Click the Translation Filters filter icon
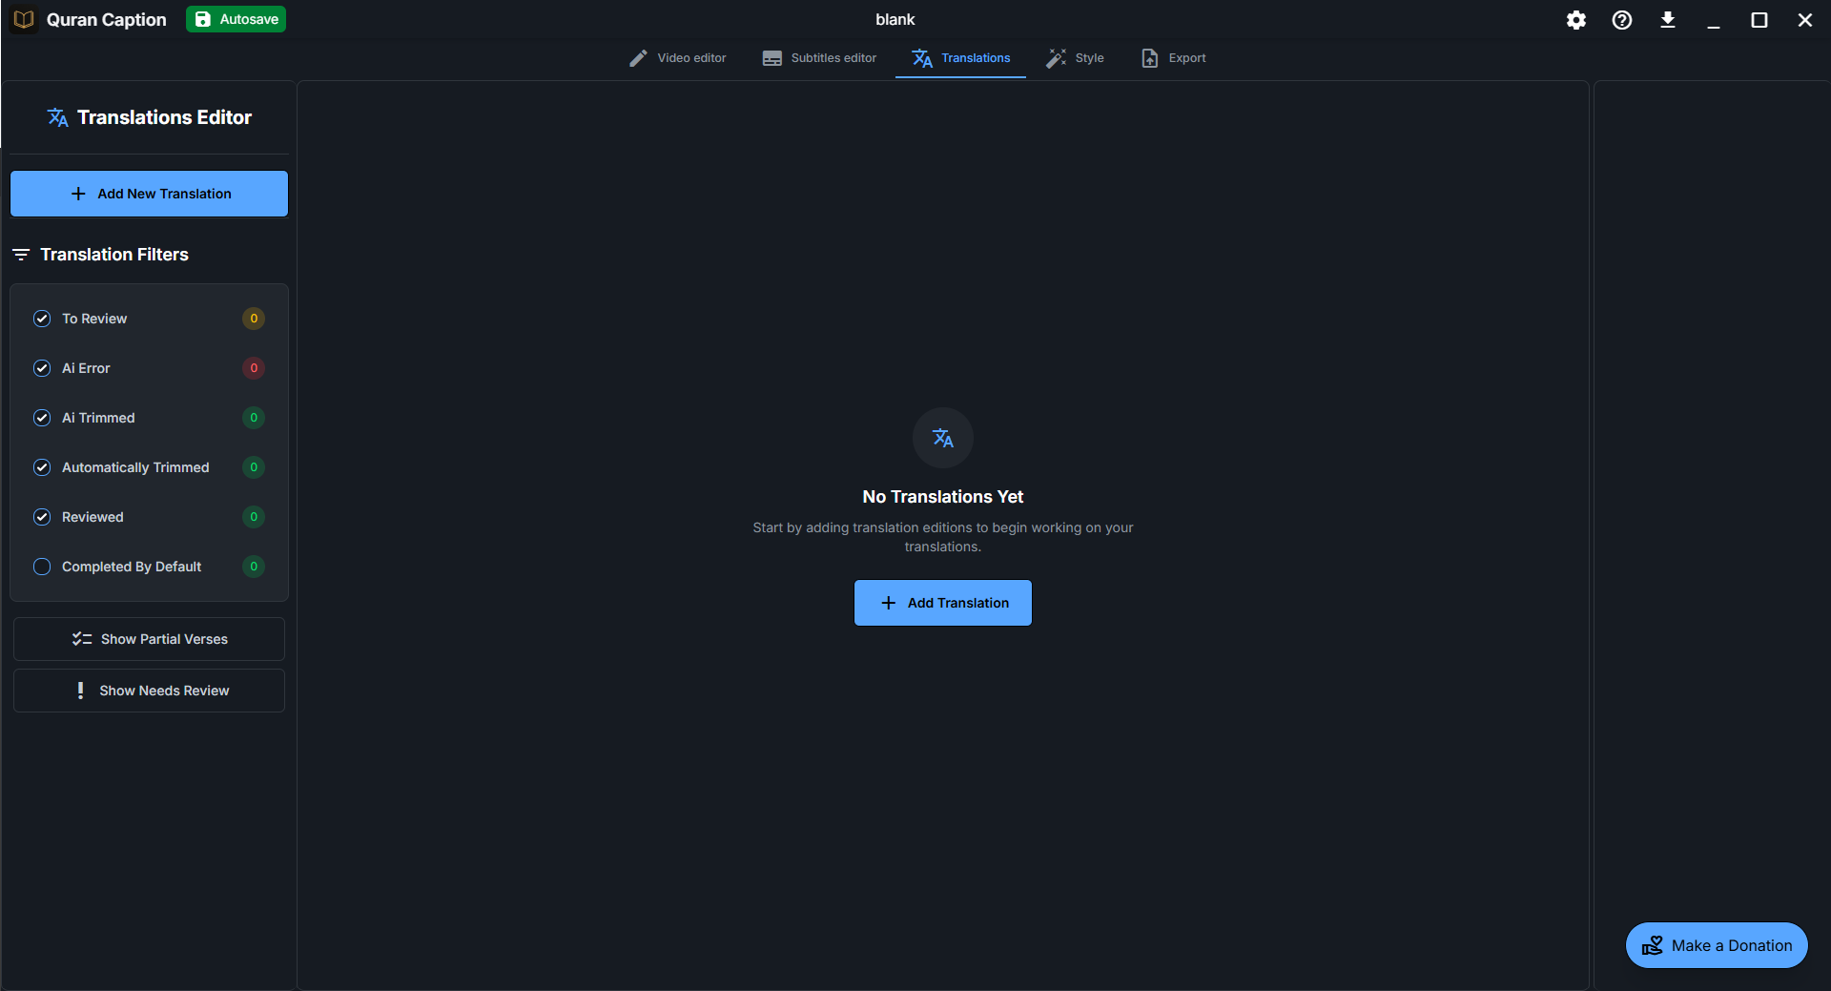Image resolution: width=1831 pixels, height=991 pixels. [21, 255]
